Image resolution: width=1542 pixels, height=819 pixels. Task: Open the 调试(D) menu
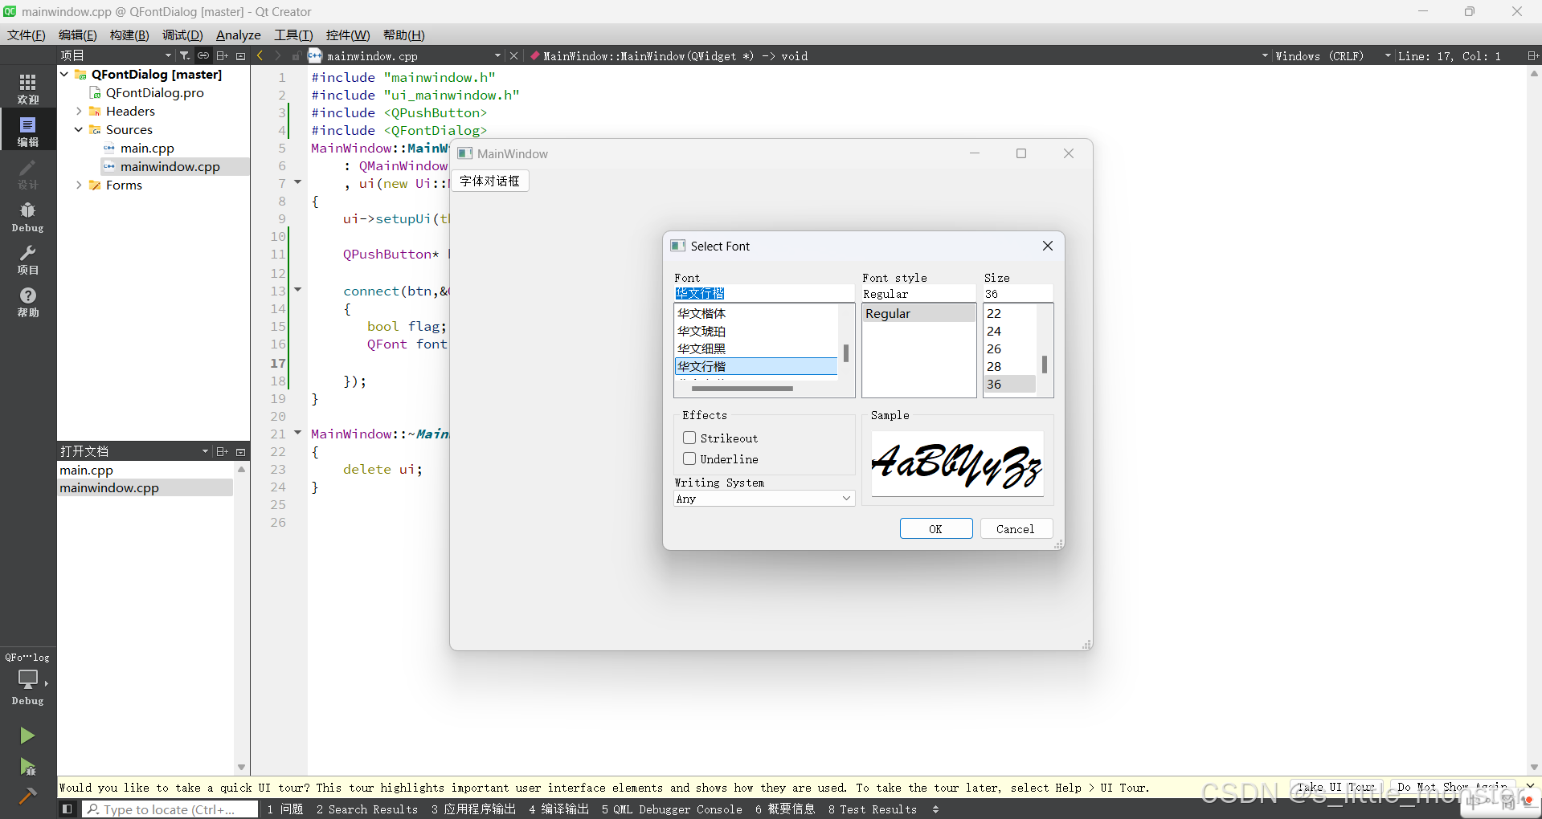tap(182, 35)
